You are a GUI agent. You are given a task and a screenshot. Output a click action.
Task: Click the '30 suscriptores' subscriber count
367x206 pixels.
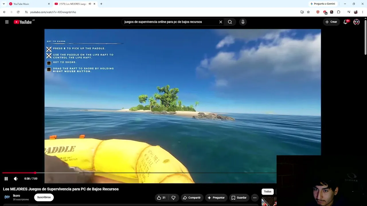21,200
